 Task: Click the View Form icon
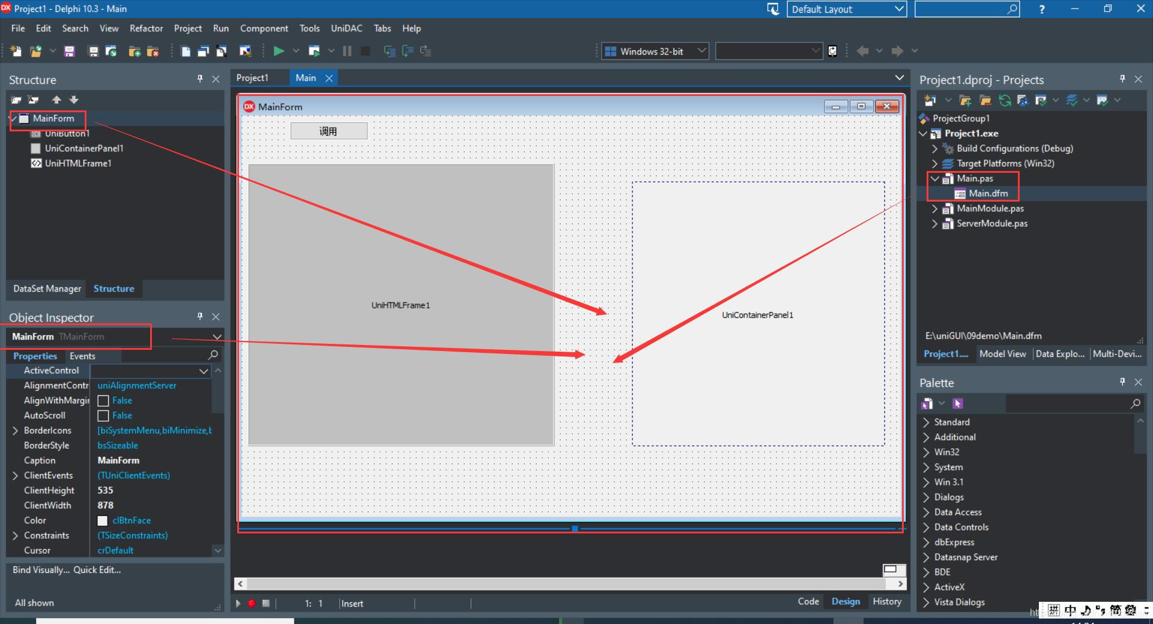203,51
